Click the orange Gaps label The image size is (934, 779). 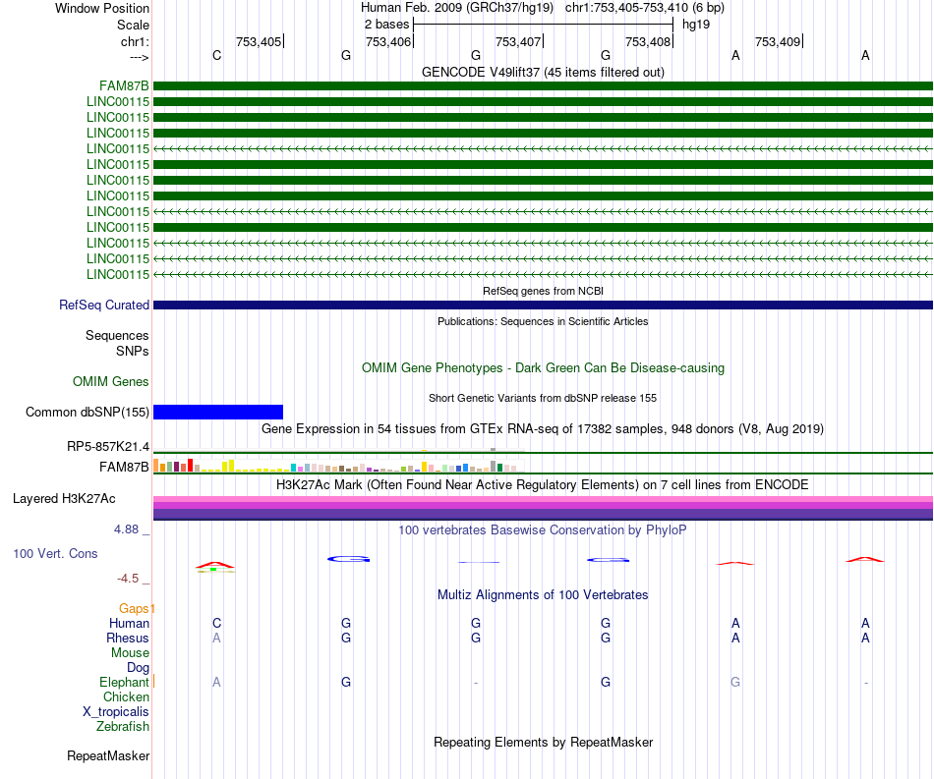click(x=134, y=608)
